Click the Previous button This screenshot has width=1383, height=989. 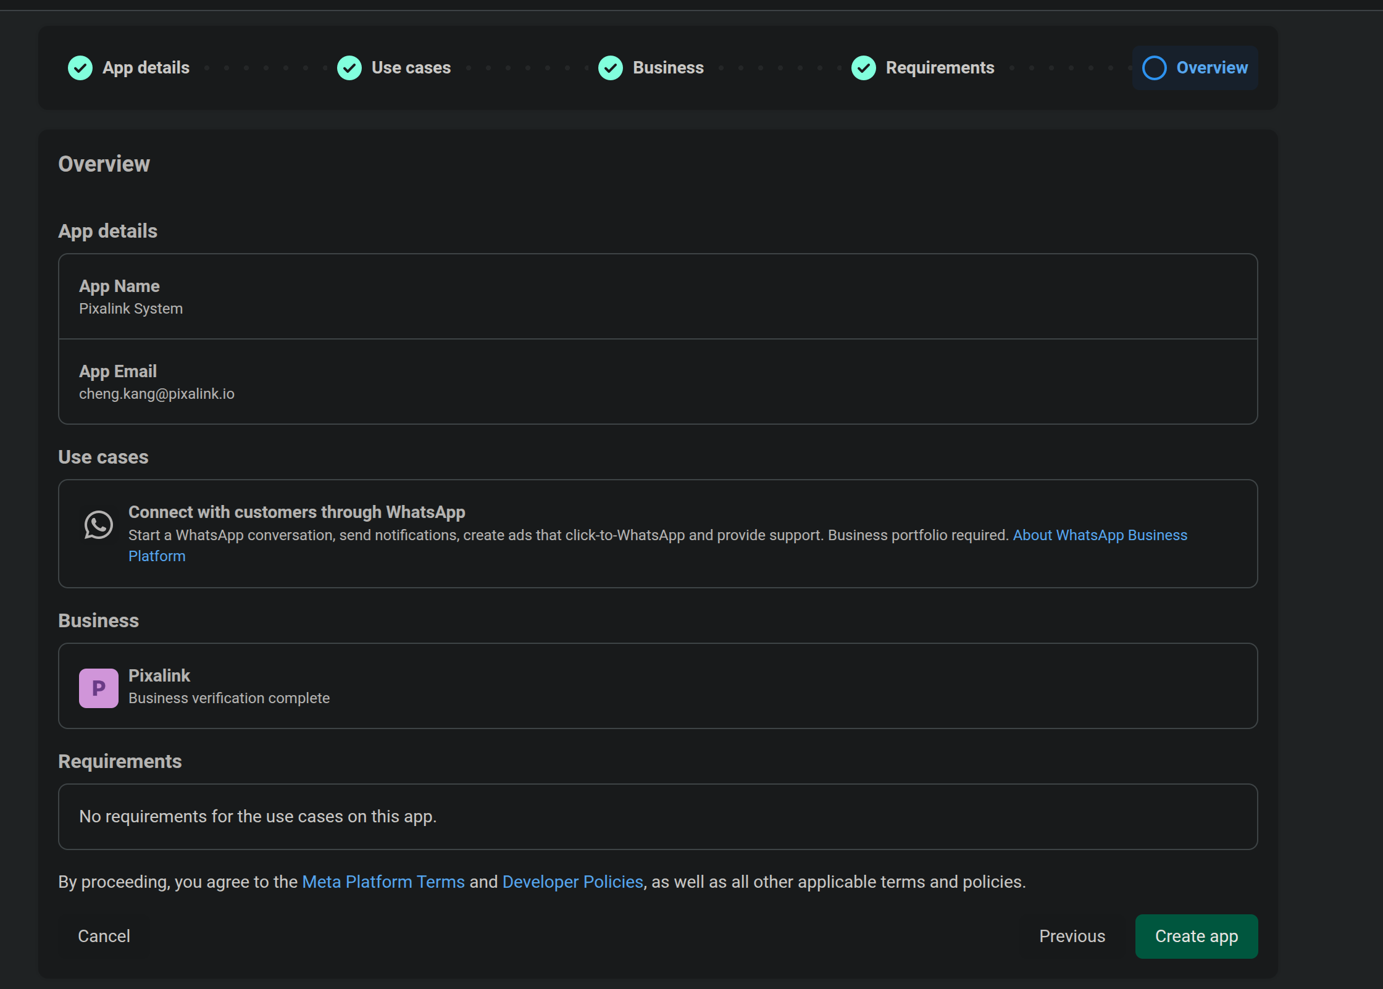(1072, 936)
